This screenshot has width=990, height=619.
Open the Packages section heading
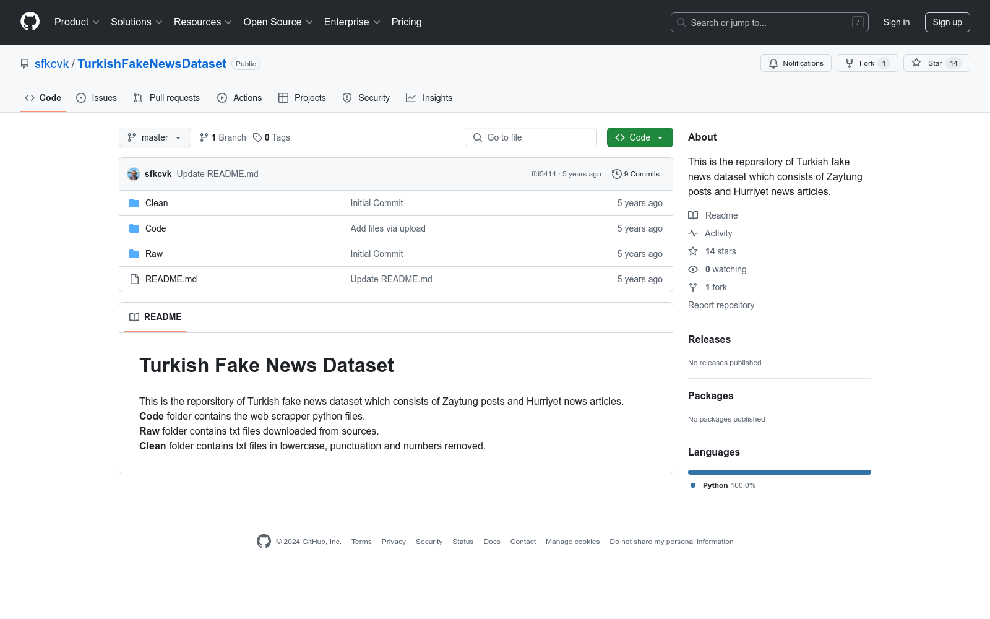[711, 396]
